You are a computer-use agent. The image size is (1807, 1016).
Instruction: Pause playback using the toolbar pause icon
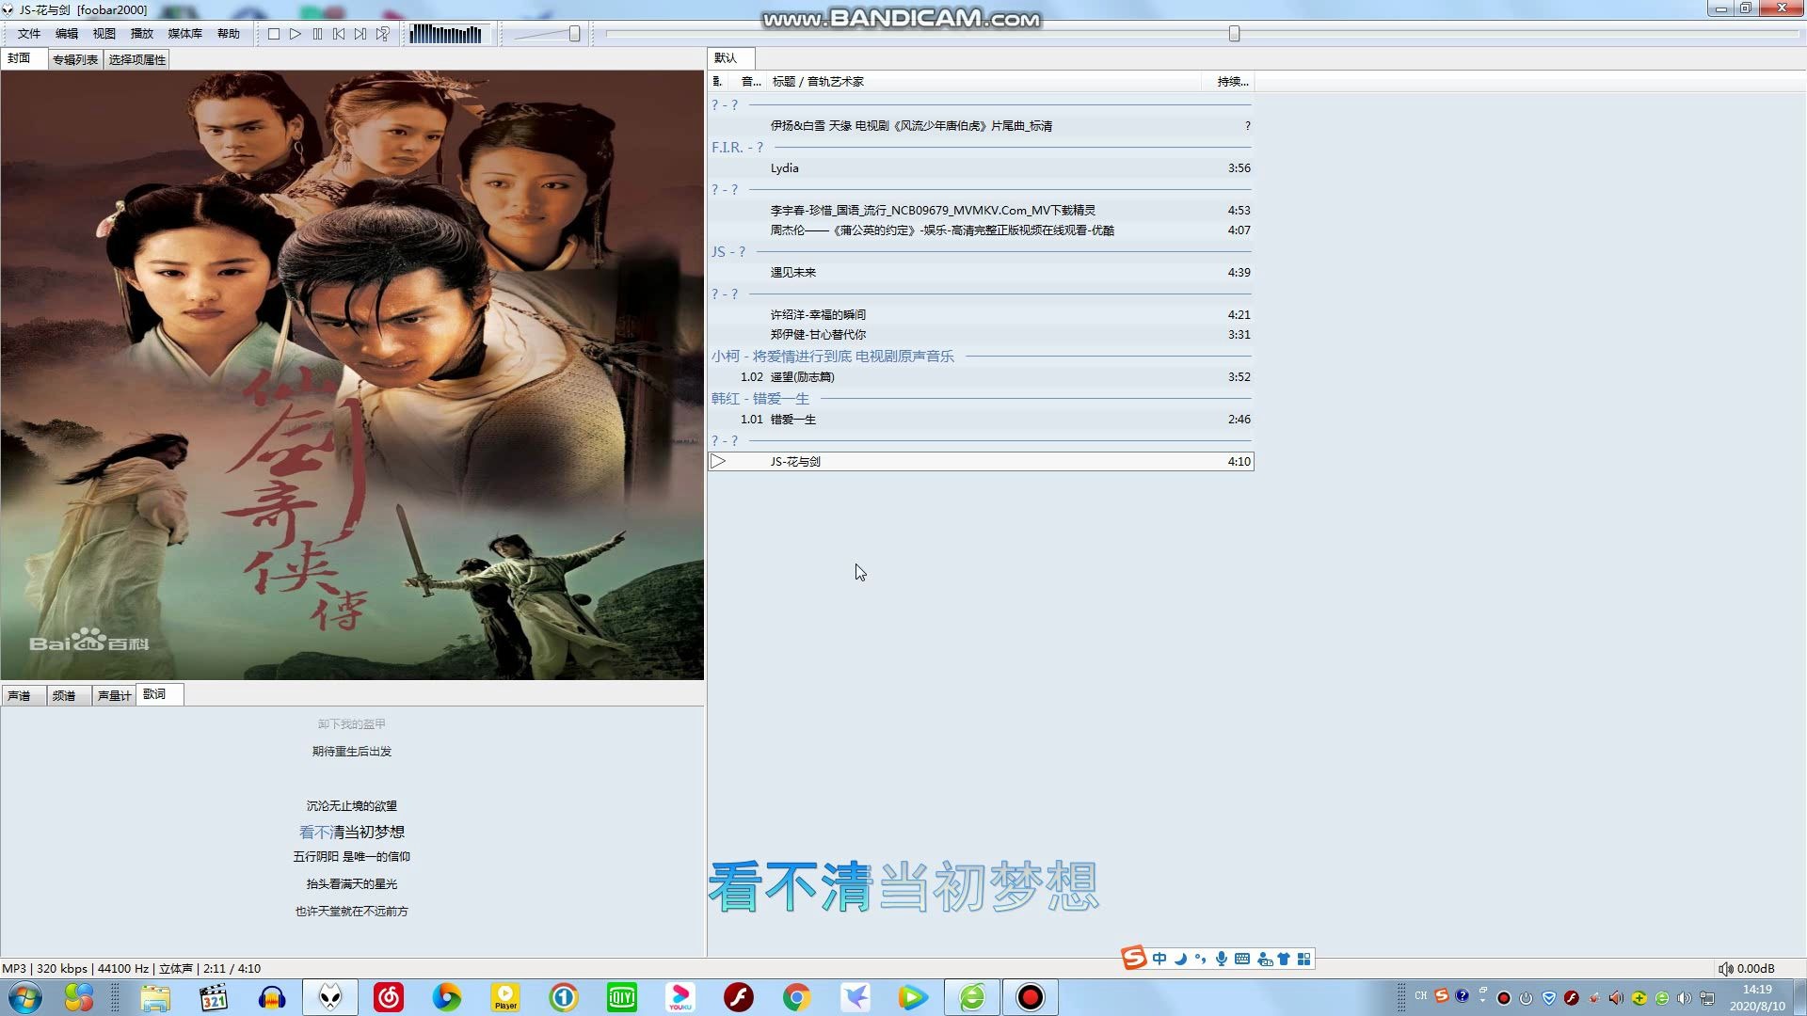point(317,34)
